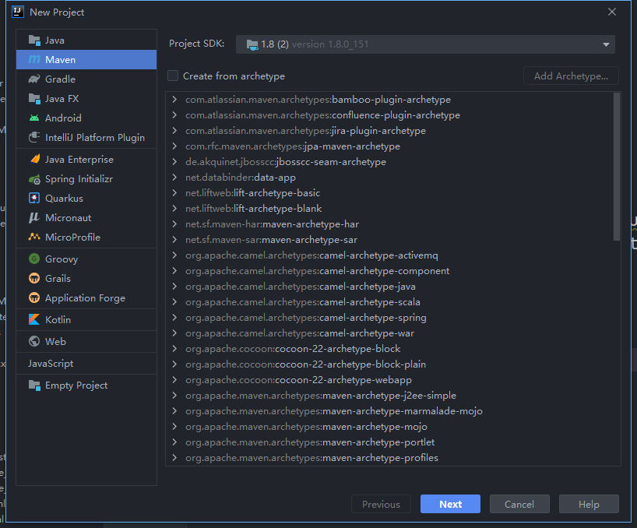Select maven-archetype-portlet row text
This screenshot has width=637, height=528.
click(310, 442)
